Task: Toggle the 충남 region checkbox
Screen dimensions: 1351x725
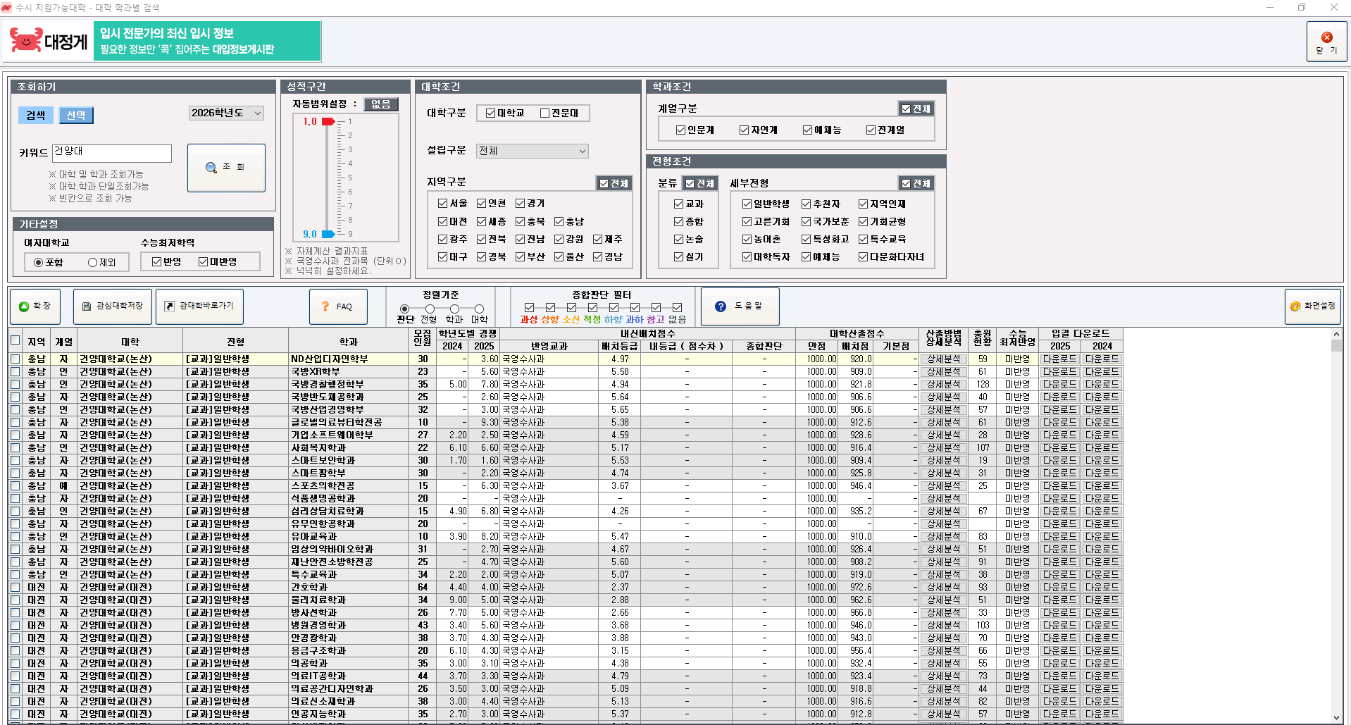Action: pyautogui.click(x=559, y=221)
